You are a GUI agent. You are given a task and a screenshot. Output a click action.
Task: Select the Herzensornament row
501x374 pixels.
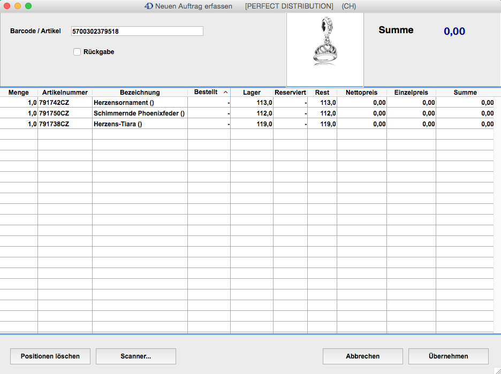click(139, 102)
